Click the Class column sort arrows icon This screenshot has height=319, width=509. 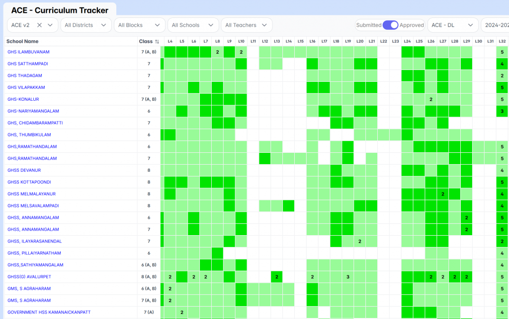[x=157, y=42]
